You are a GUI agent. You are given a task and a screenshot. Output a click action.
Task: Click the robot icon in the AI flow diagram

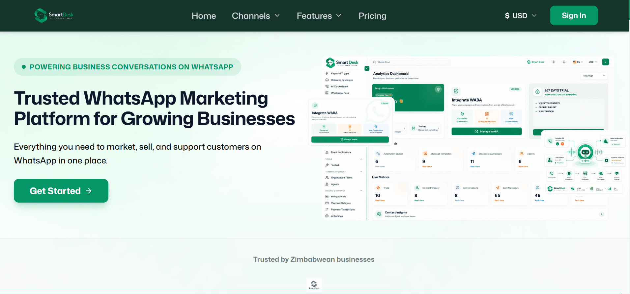(585, 152)
